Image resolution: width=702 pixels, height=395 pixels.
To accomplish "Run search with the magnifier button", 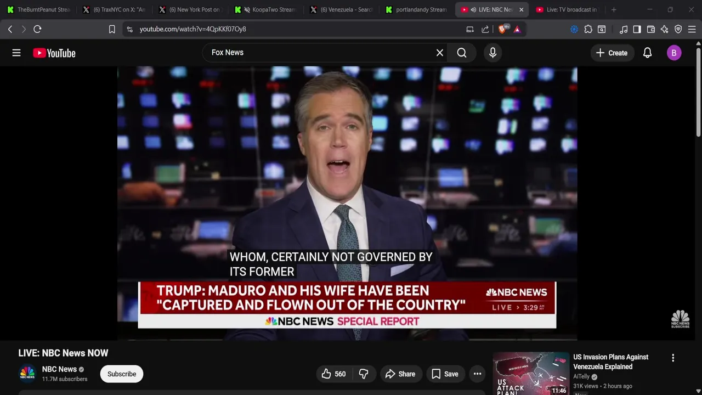I will pyautogui.click(x=462, y=53).
